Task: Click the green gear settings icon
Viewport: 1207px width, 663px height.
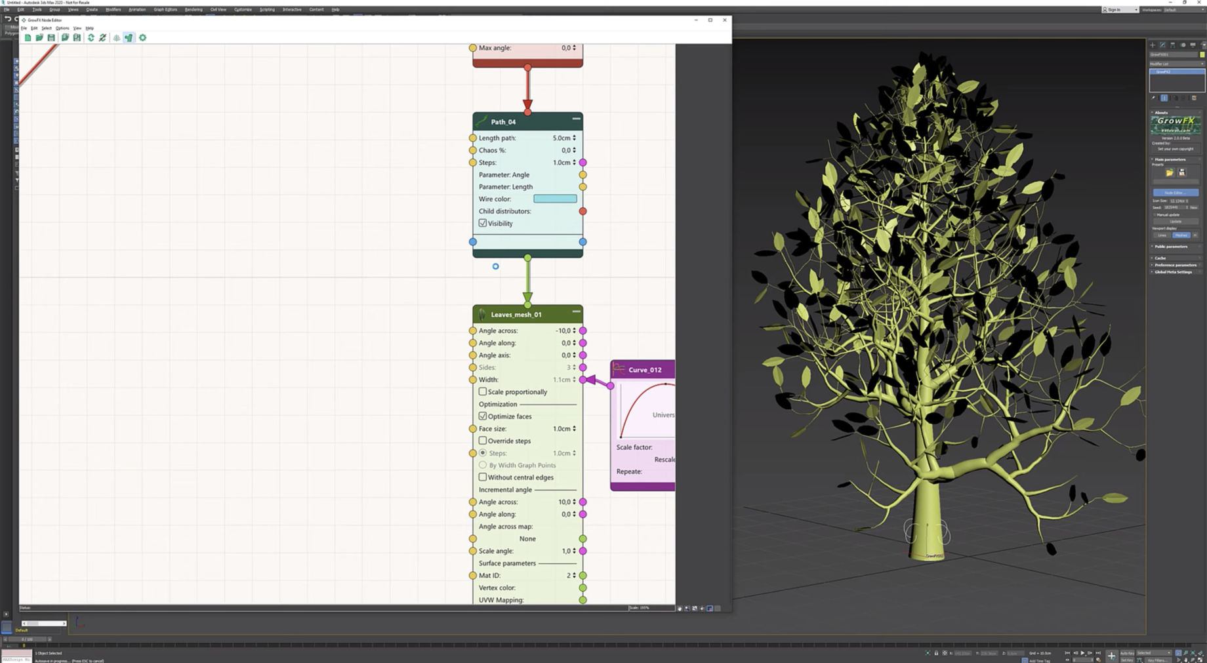Action: [142, 37]
